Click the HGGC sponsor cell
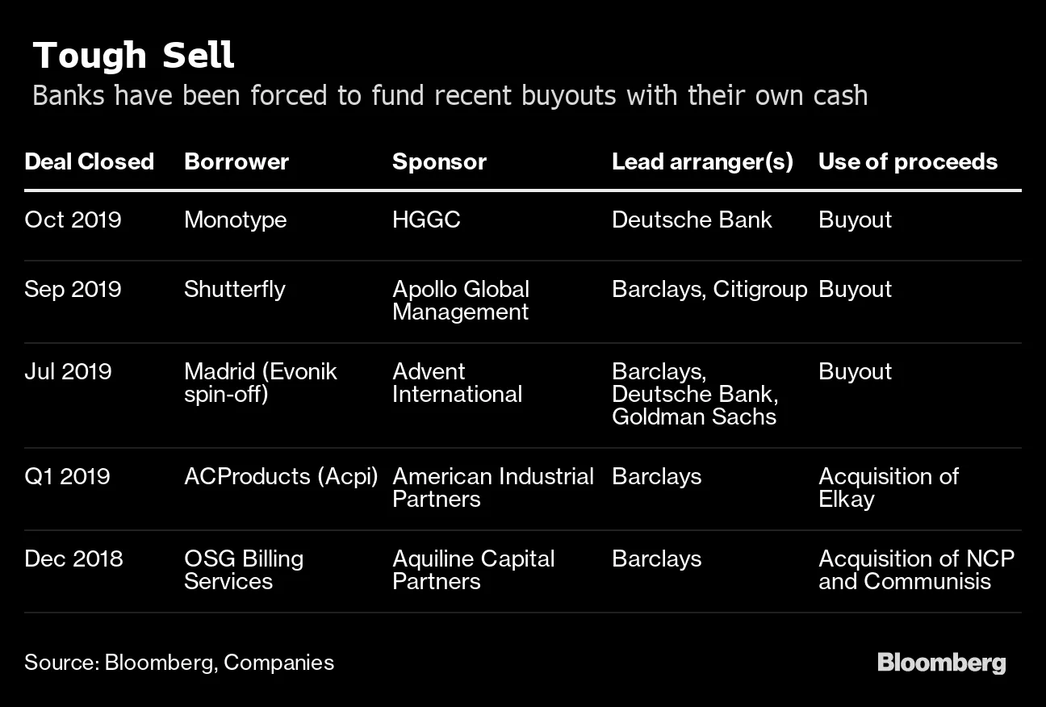The height and width of the screenshot is (707, 1046). [x=426, y=220]
